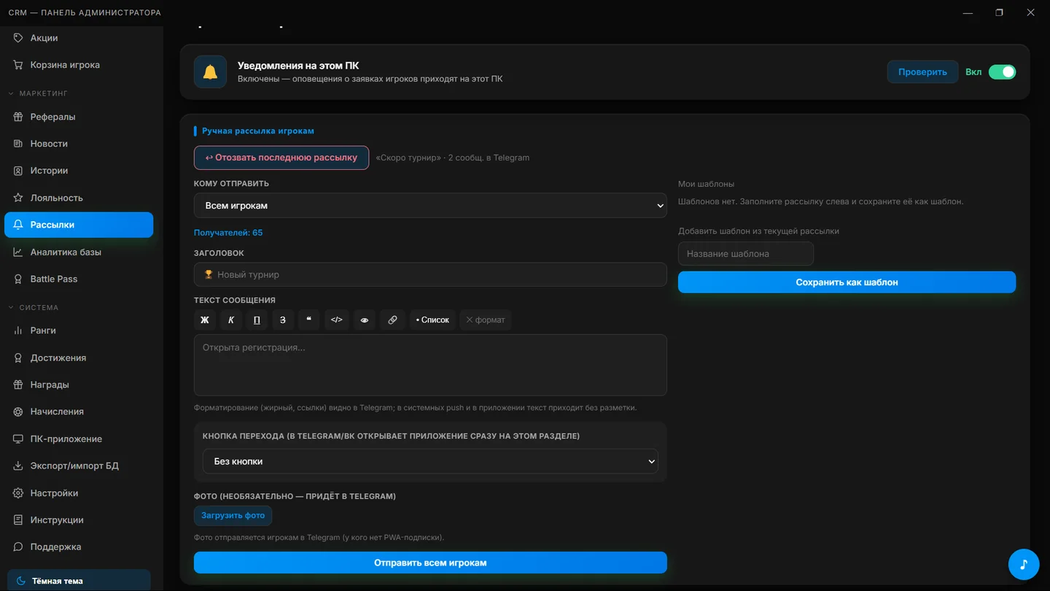
Task: Click the Получателей: 65 recipient count
Action: (228, 233)
